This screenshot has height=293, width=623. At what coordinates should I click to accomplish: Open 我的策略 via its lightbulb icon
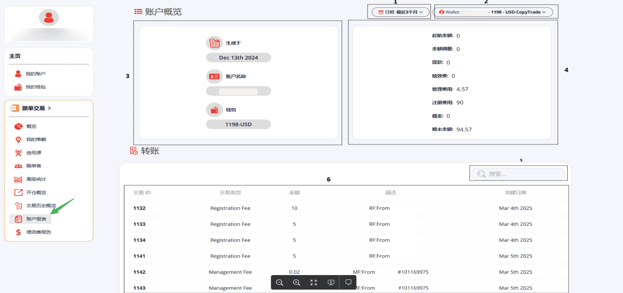click(x=18, y=139)
